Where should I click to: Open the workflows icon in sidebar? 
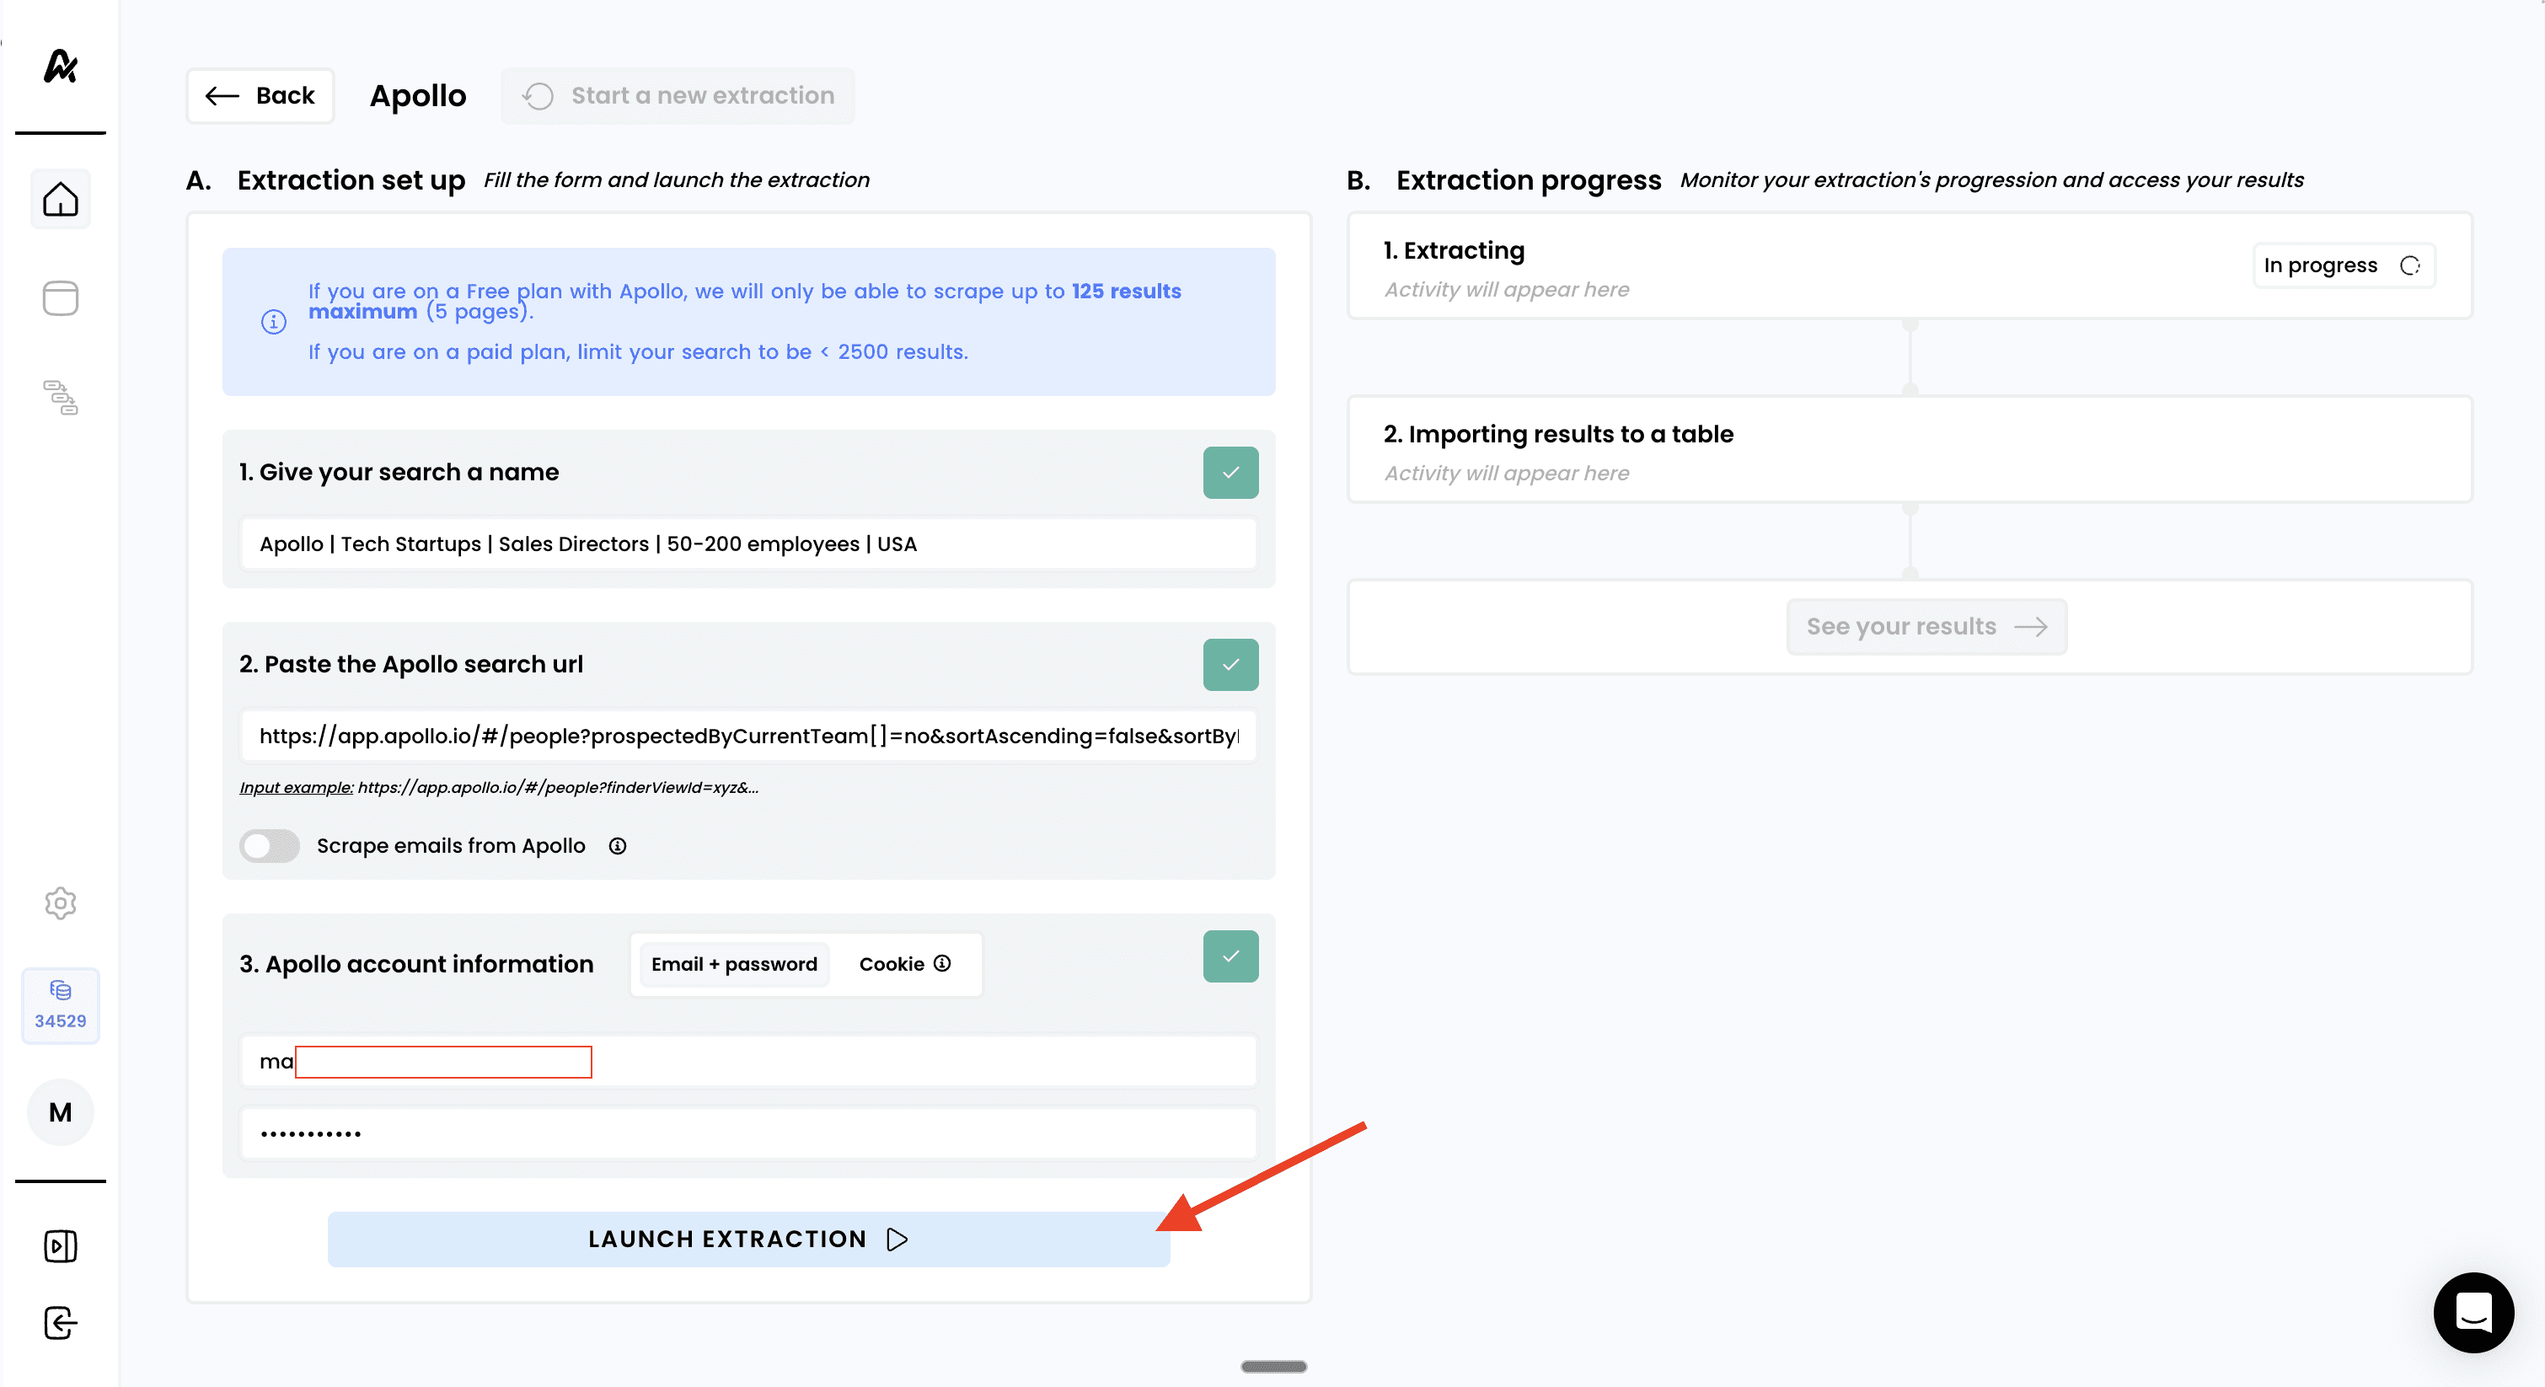61,397
